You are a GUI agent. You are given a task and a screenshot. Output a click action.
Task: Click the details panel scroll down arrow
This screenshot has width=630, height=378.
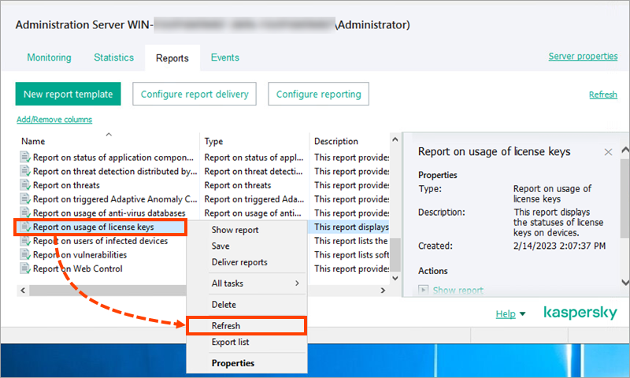point(624,283)
